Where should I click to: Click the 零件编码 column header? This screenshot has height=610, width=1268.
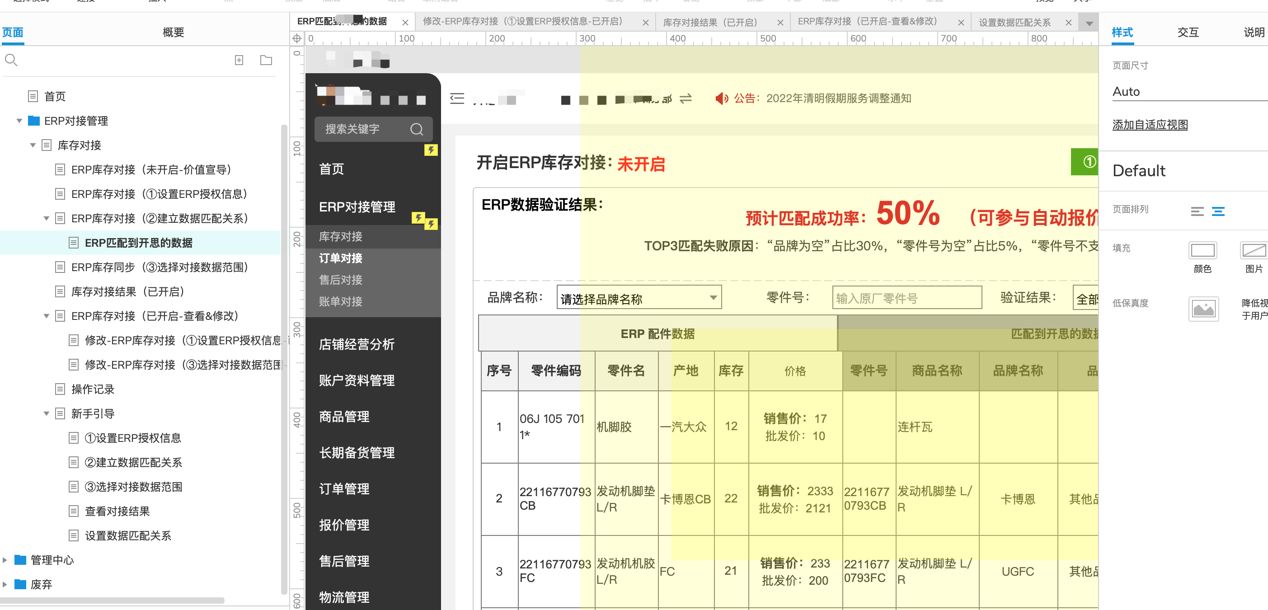(x=556, y=370)
